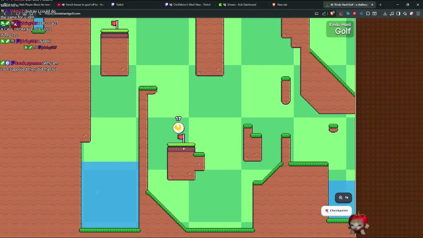
Task: Open the browser extensions puzzle icon
Action: (368, 14)
